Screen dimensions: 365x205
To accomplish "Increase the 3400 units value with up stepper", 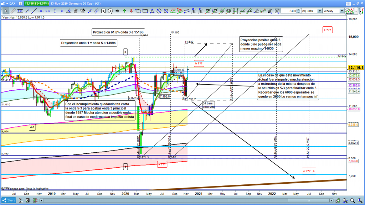I will (x=298, y=10).
